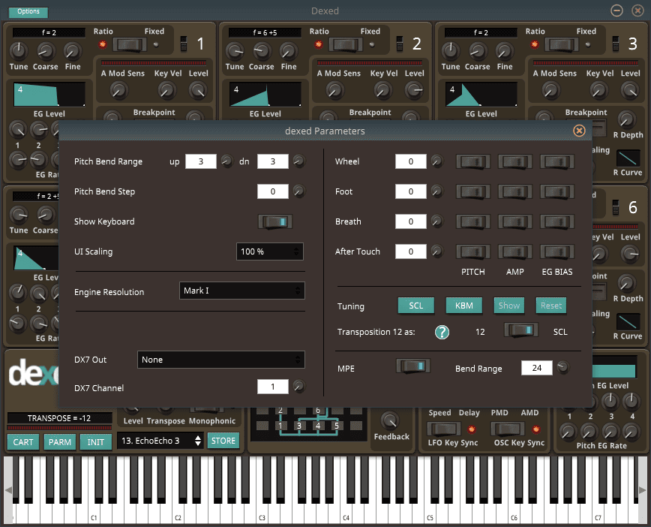Toggle Foot EG BIAS switch
The height and width of the screenshot is (527, 651).
[x=557, y=191]
